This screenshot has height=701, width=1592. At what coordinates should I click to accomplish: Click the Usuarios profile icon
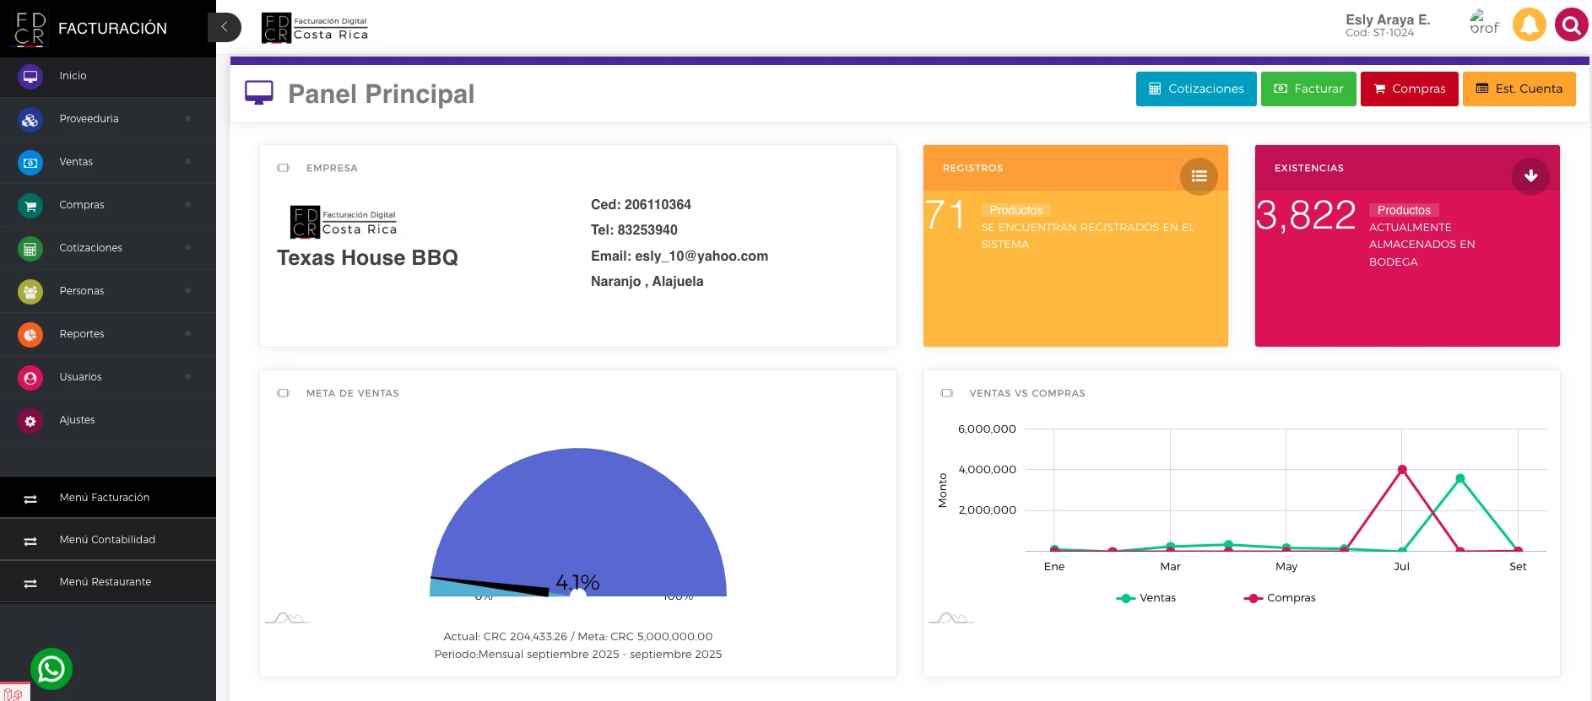point(30,378)
